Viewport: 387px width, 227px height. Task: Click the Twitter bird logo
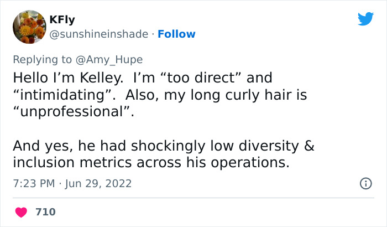(x=365, y=19)
